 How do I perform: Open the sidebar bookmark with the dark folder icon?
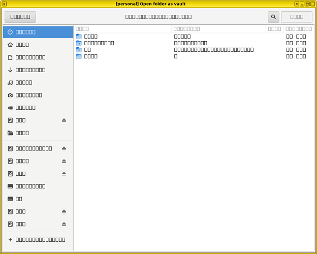[38, 133]
